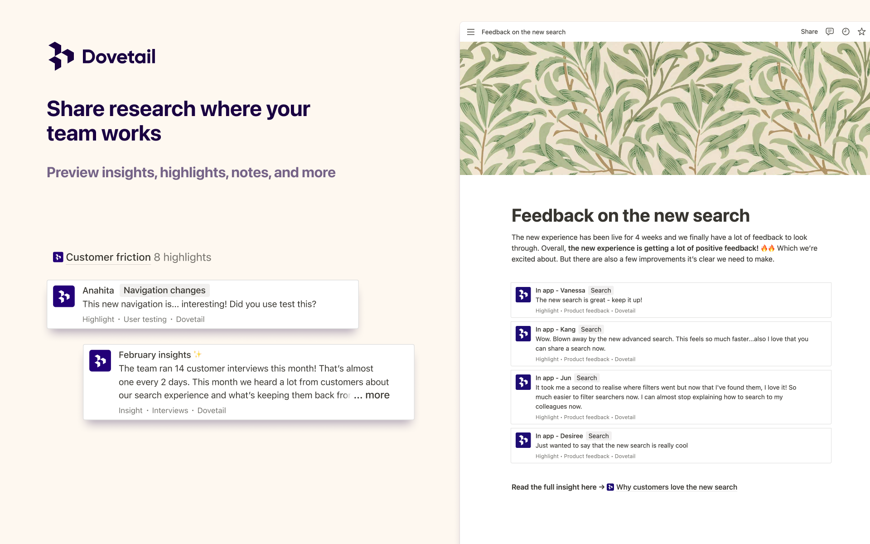The image size is (870, 544).
Task: Click the Share button
Action: (809, 32)
